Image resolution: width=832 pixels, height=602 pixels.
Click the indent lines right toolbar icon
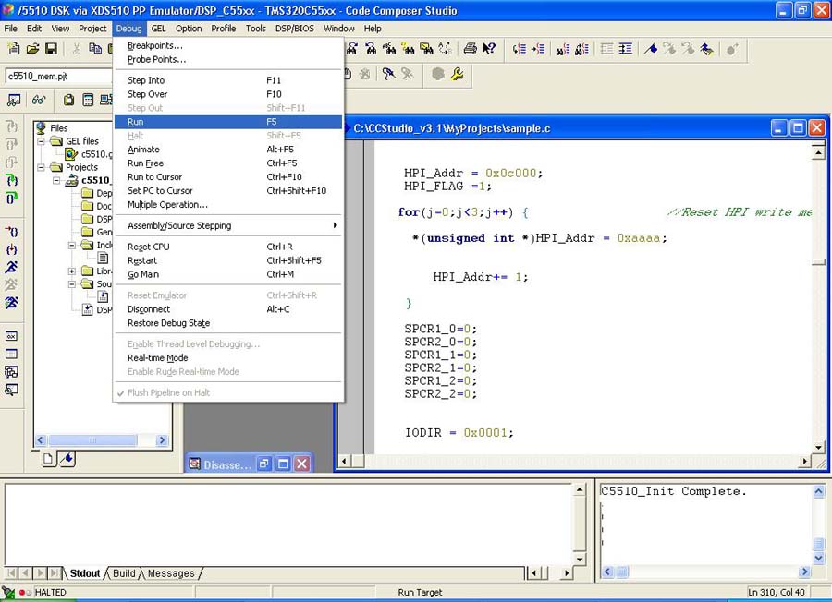(x=626, y=49)
